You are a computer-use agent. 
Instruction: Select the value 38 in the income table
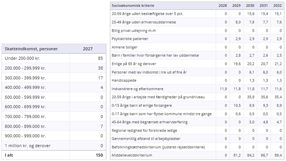click(100, 68)
